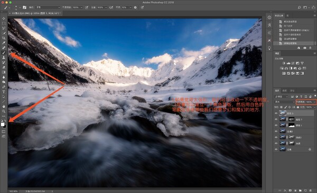The width and height of the screenshot is (317, 193).
Task: Create a new snapshot with camera icon
Action: click(305, 48)
